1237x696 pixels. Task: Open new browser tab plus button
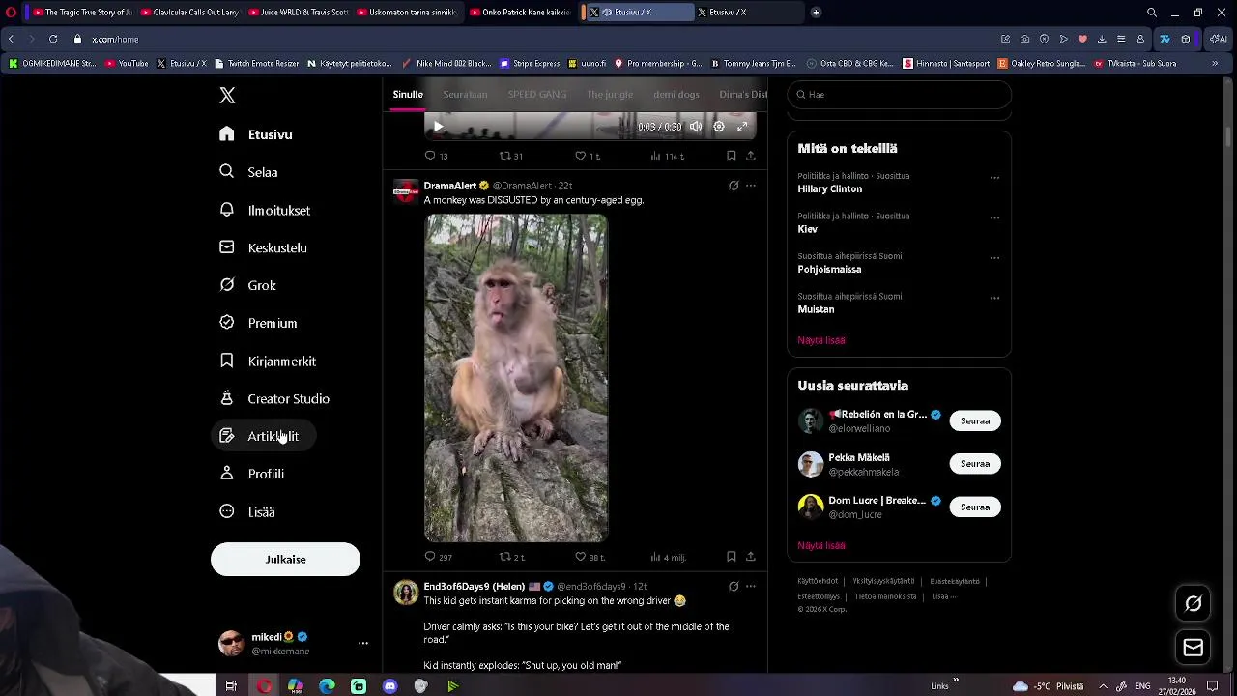[816, 13]
